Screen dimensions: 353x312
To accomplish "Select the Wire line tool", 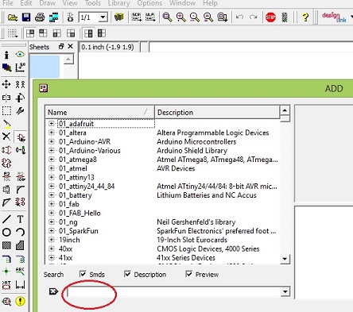I will coord(6,219).
